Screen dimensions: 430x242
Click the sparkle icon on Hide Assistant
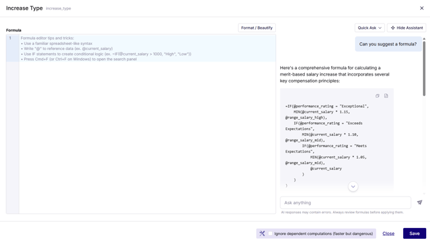pyautogui.click(x=393, y=28)
